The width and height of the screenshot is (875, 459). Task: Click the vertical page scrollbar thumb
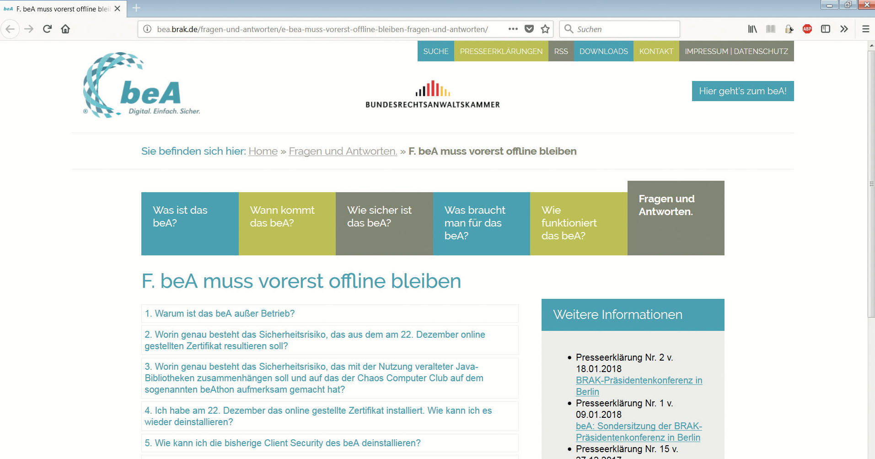(871, 183)
